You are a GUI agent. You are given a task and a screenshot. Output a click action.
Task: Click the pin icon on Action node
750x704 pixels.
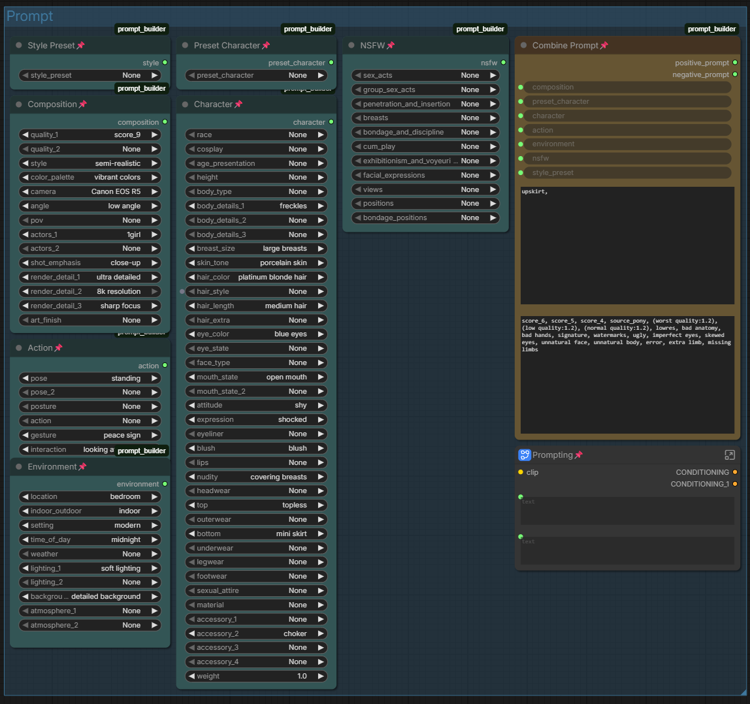tap(58, 347)
